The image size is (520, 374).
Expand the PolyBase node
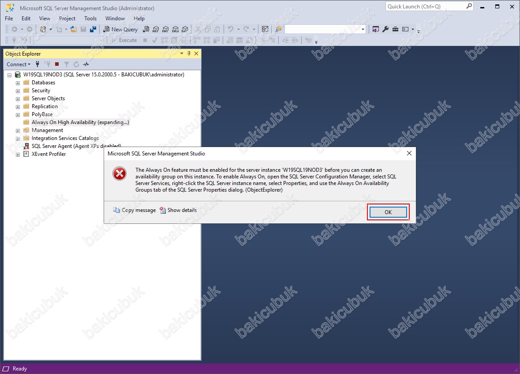pyautogui.click(x=18, y=115)
